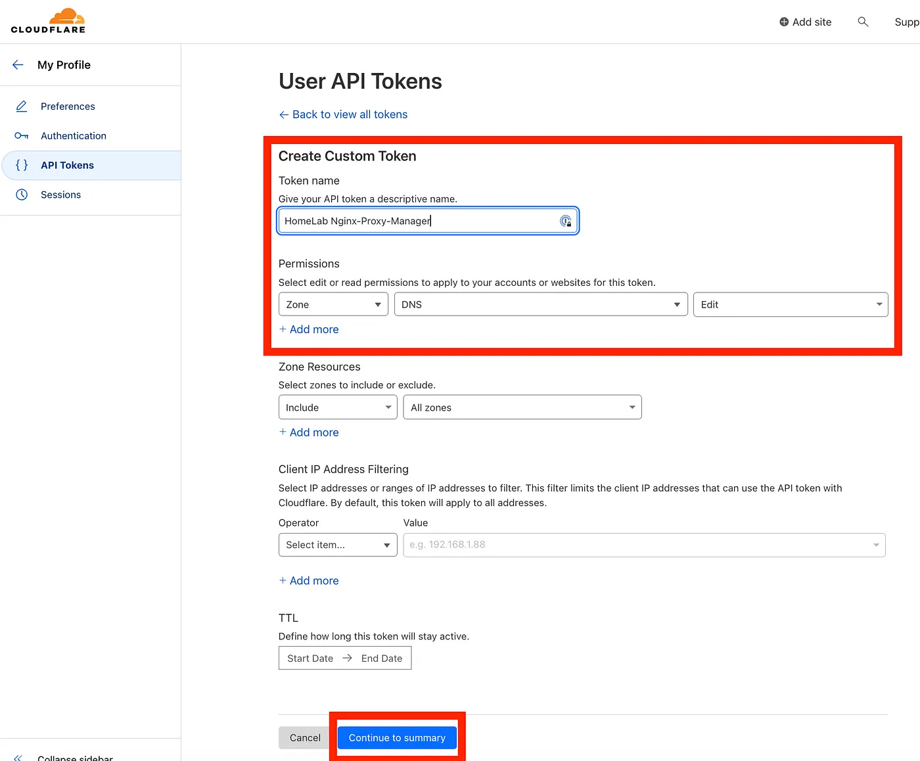Image resolution: width=920 pixels, height=761 pixels.
Task: Click the Authentication key icon
Action: click(22, 135)
